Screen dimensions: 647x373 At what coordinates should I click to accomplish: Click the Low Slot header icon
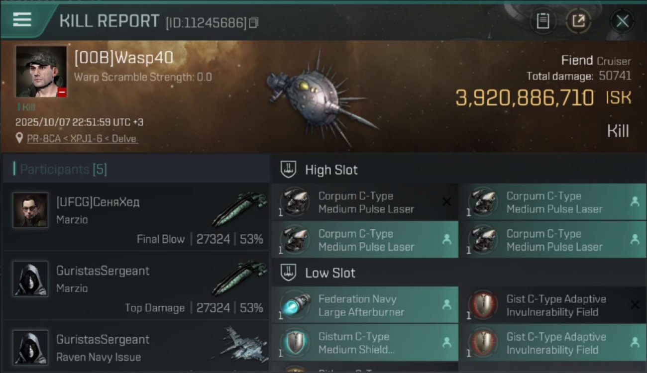click(289, 273)
